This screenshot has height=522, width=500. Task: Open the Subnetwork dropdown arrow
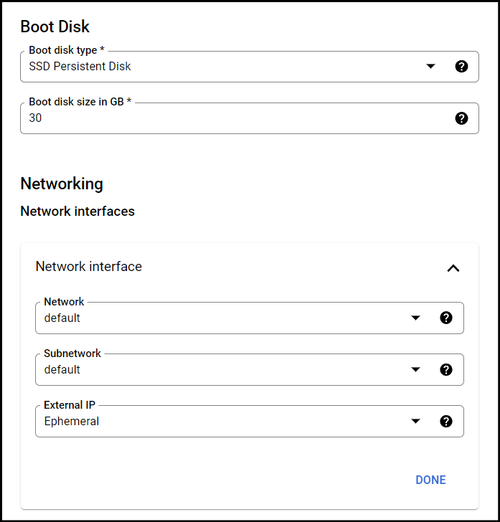415,369
